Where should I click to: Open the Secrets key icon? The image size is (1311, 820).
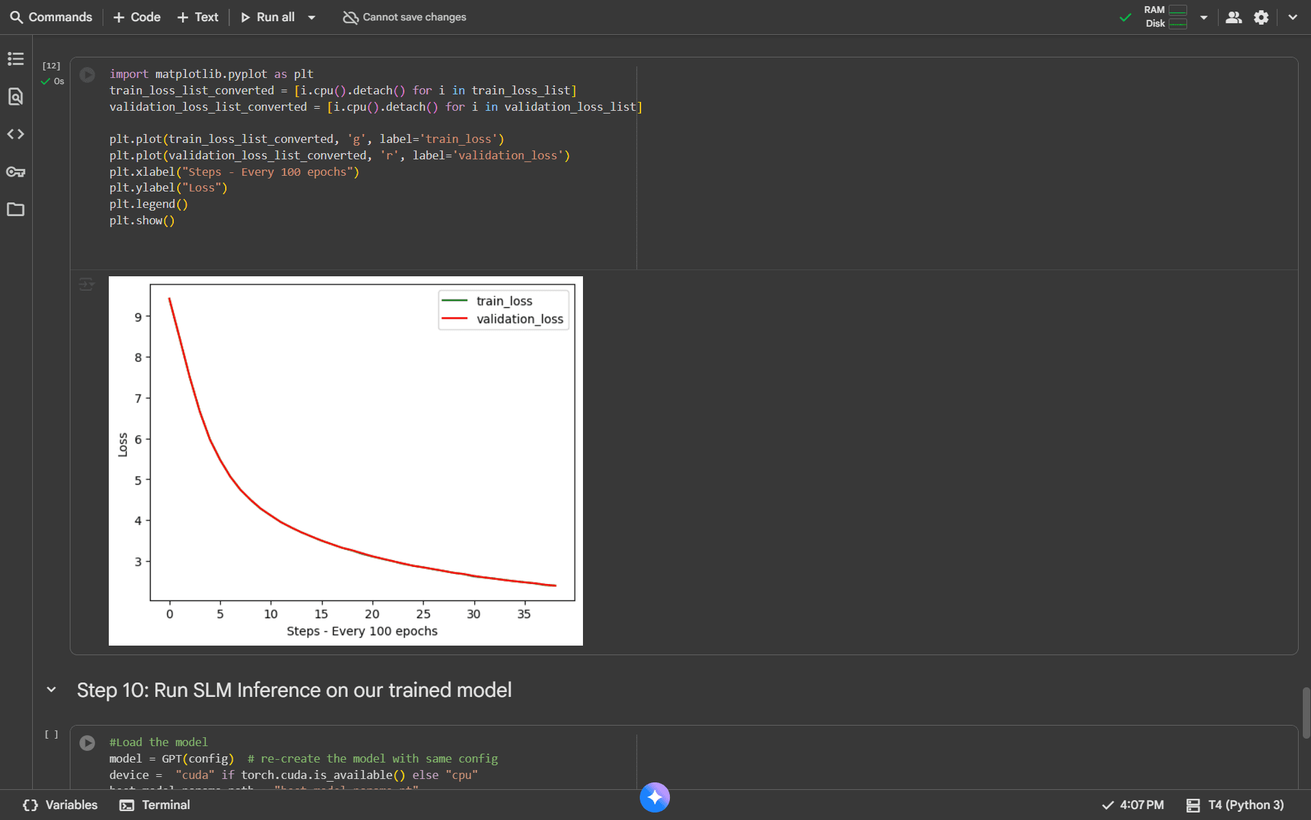coord(16,172)
